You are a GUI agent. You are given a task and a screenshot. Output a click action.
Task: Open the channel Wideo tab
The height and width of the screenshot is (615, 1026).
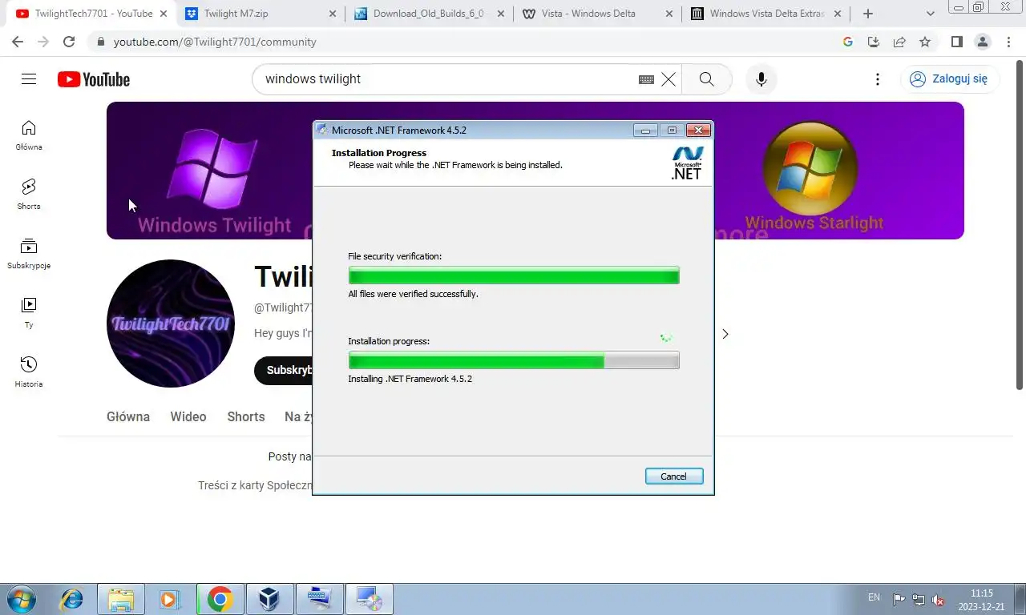click(188, 416)
